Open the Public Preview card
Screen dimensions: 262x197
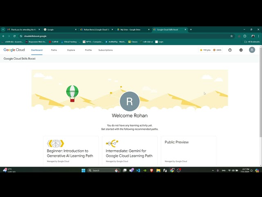(x=189, y=151)
